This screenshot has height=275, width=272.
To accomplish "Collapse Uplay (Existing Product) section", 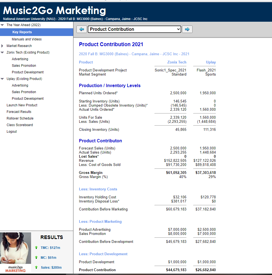I will pos(2,79).
